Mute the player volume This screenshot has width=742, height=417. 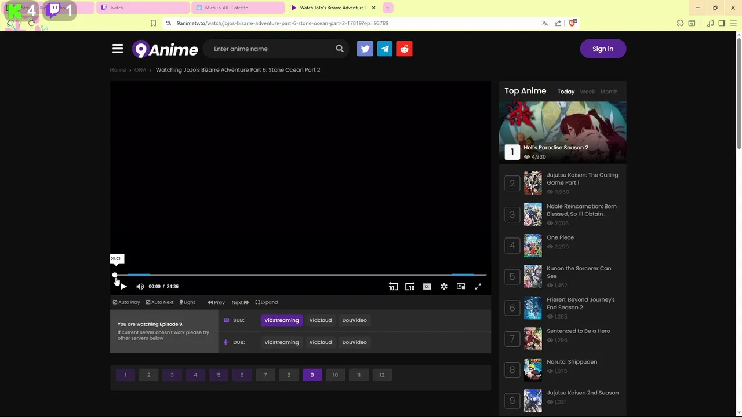point(140,286)
